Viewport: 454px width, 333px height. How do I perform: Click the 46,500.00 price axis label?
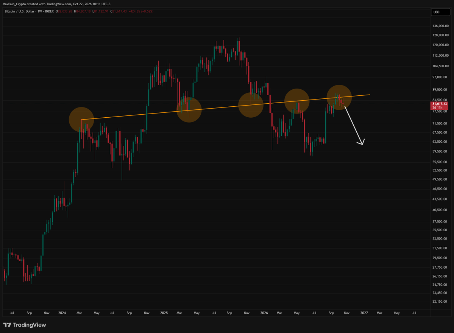coord(440,188)
